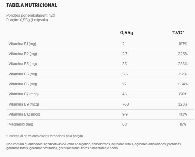Click the 413% value for Vitamina B12
The image size is (195, 157).
183,114
